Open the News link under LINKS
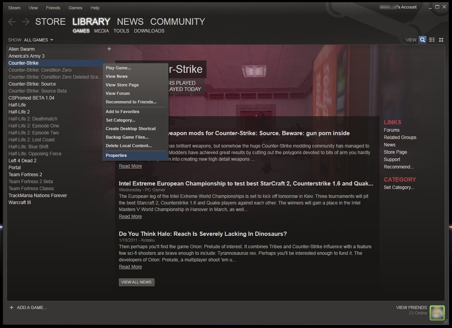The height and width of the screenshot is (328, 452). [x=389, y=145]
